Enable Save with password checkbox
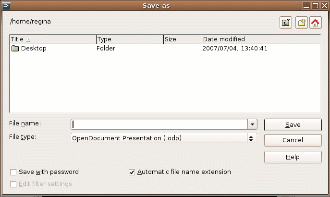330x197 pixels. (x=13, y=172)
